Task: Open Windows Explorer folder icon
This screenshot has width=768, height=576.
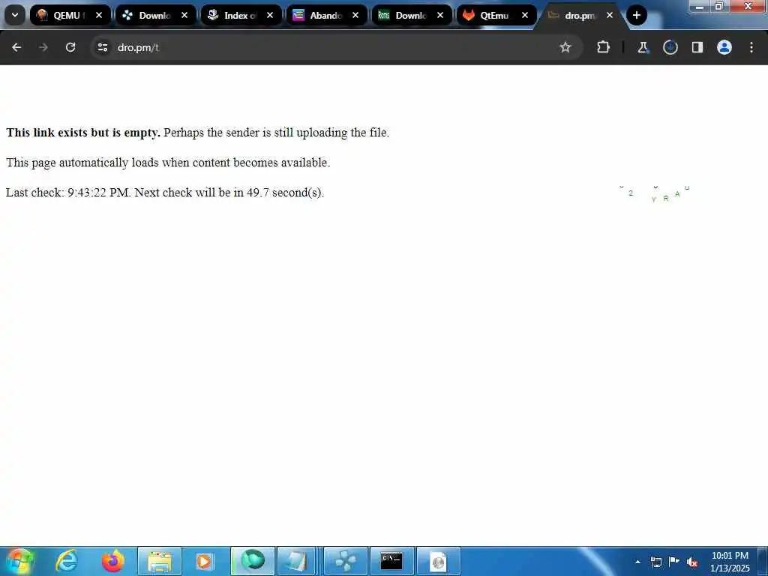Action: [160, 561]
